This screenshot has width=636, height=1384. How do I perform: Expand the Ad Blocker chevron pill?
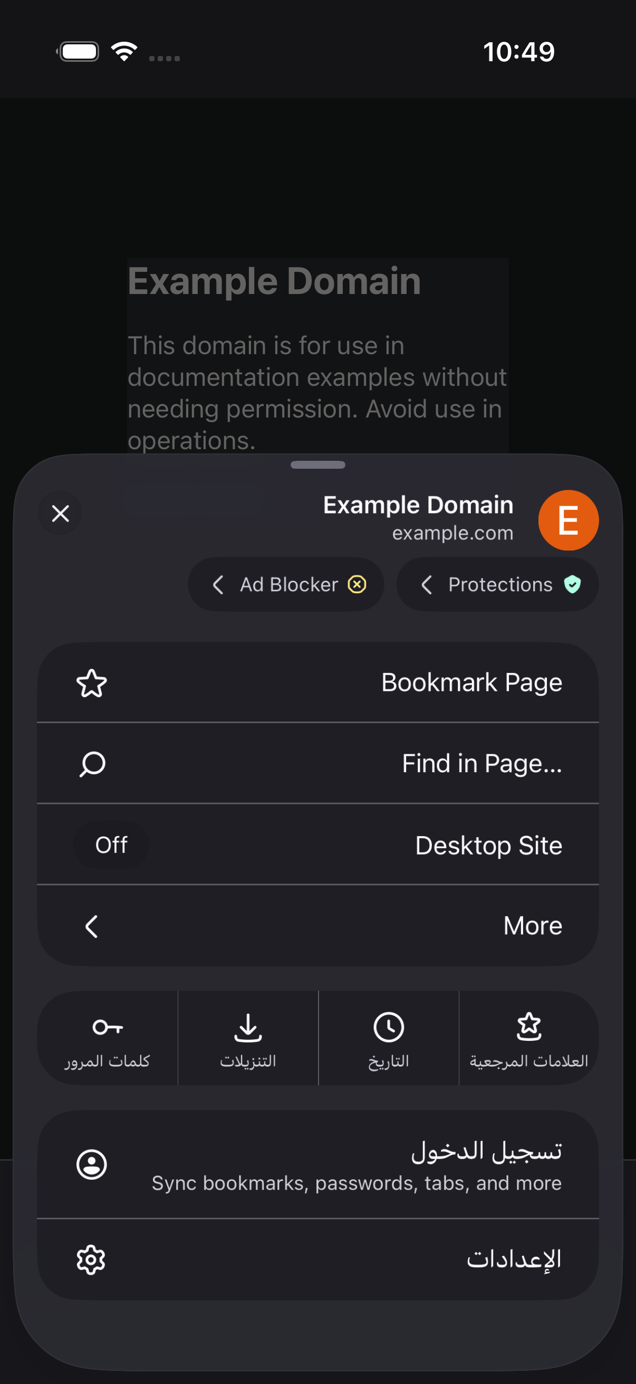[x=286, y=584]
